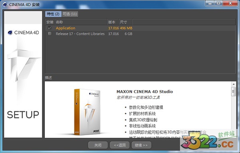Click the 继续>> button
240x153 pixels.
click(x=142, y=145)
